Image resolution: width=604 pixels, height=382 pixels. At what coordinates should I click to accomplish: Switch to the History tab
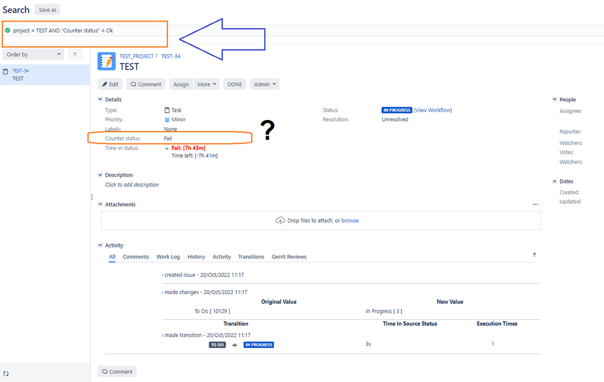pyautogui.click(x=196, y=256)
